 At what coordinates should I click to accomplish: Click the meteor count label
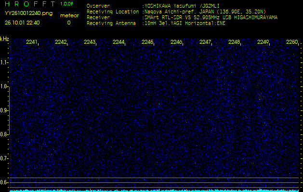coord(69,15)
